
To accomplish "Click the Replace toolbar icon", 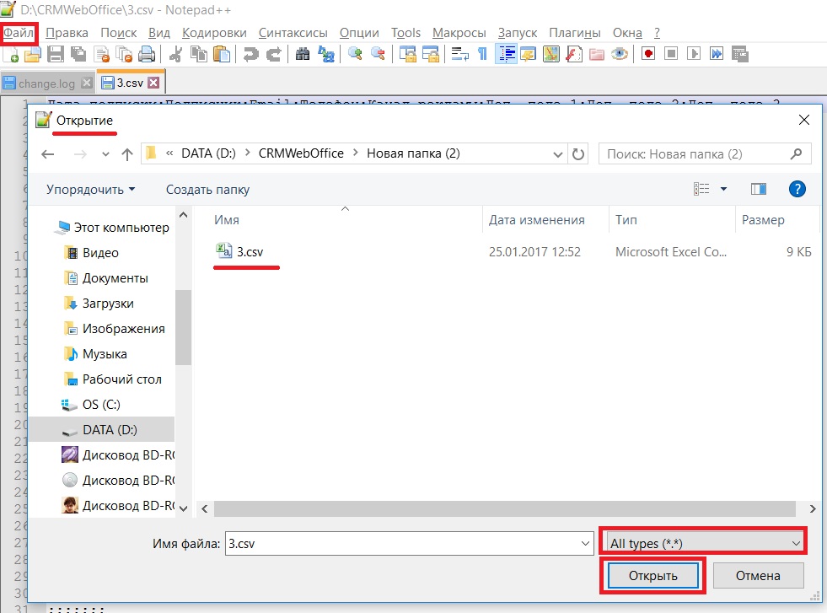I will (x=326, y=54).
